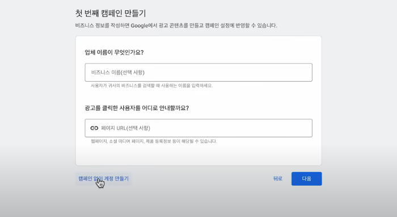
Task: Click the hint text 사용자가 귀사의 비즈니스를 검색할 때
Action: click(151, 86)
